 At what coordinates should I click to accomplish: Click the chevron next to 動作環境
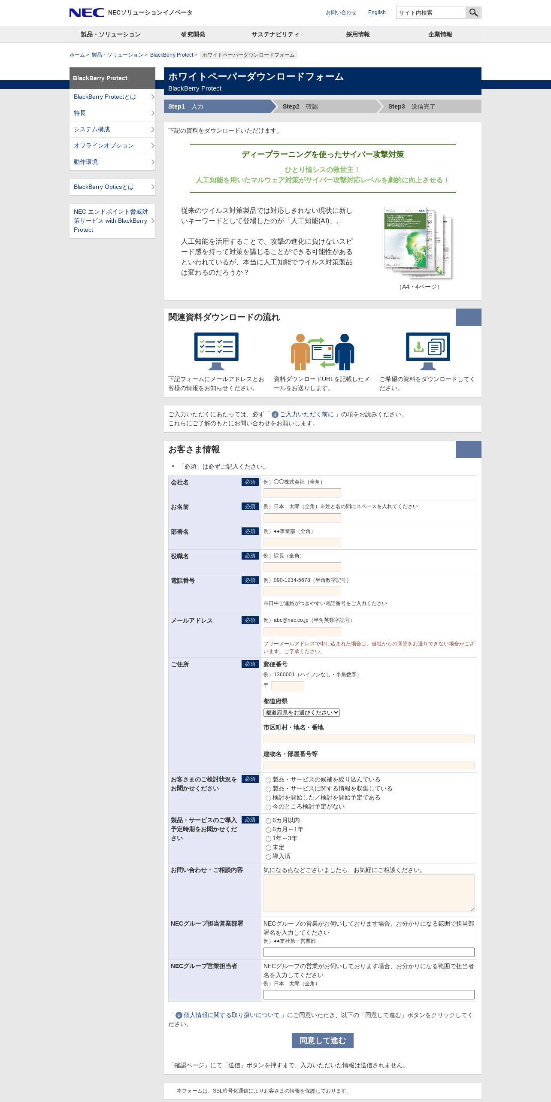152,162
